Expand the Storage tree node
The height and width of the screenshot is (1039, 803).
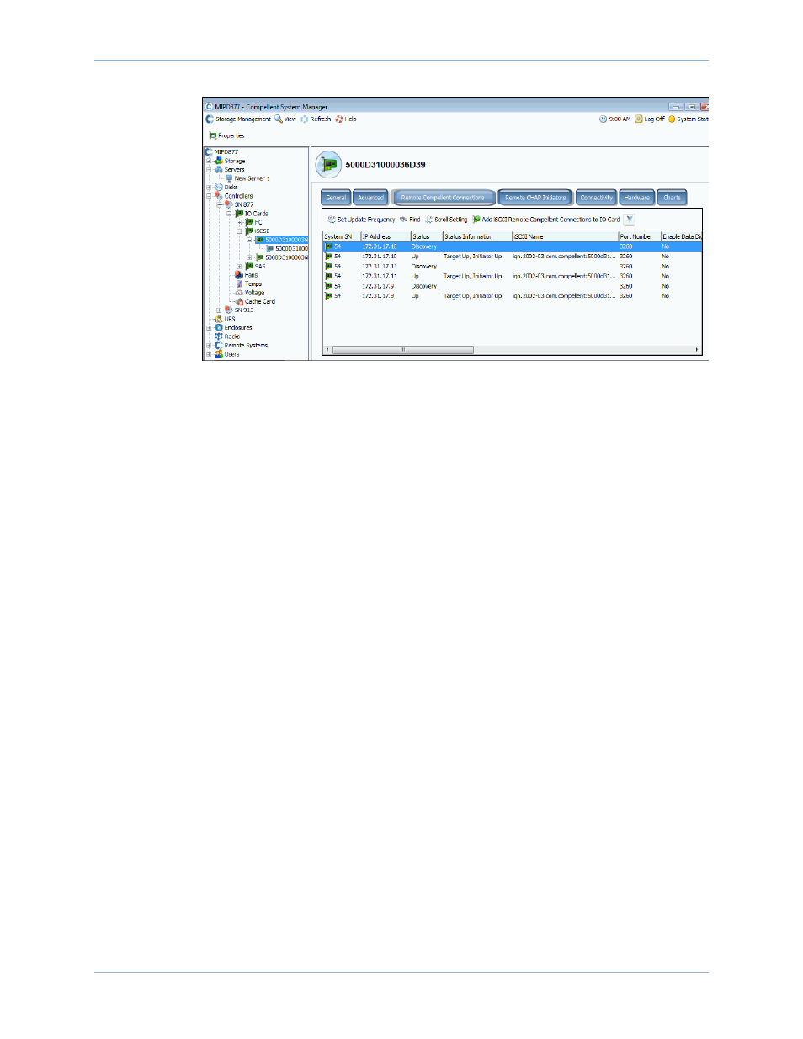(x=210, y=161)
